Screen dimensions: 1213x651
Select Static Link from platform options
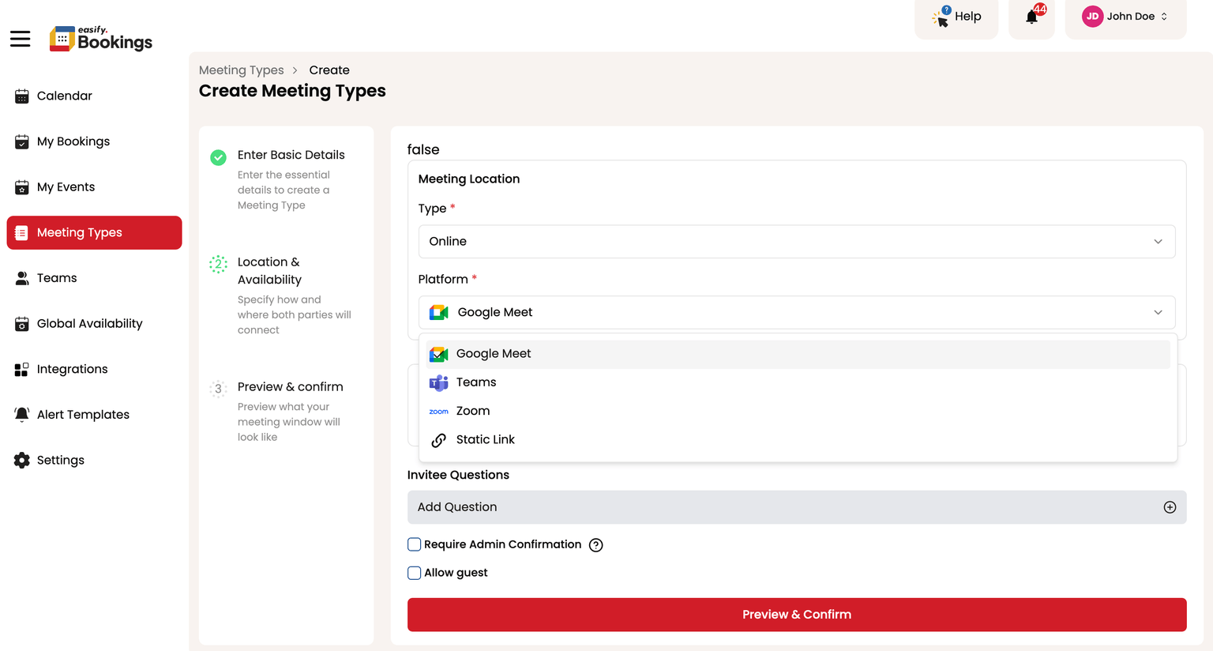pyautogui.click(x=798, y=440)
